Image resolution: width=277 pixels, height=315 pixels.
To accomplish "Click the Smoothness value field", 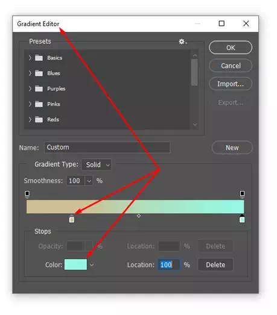I will [76, 181].
